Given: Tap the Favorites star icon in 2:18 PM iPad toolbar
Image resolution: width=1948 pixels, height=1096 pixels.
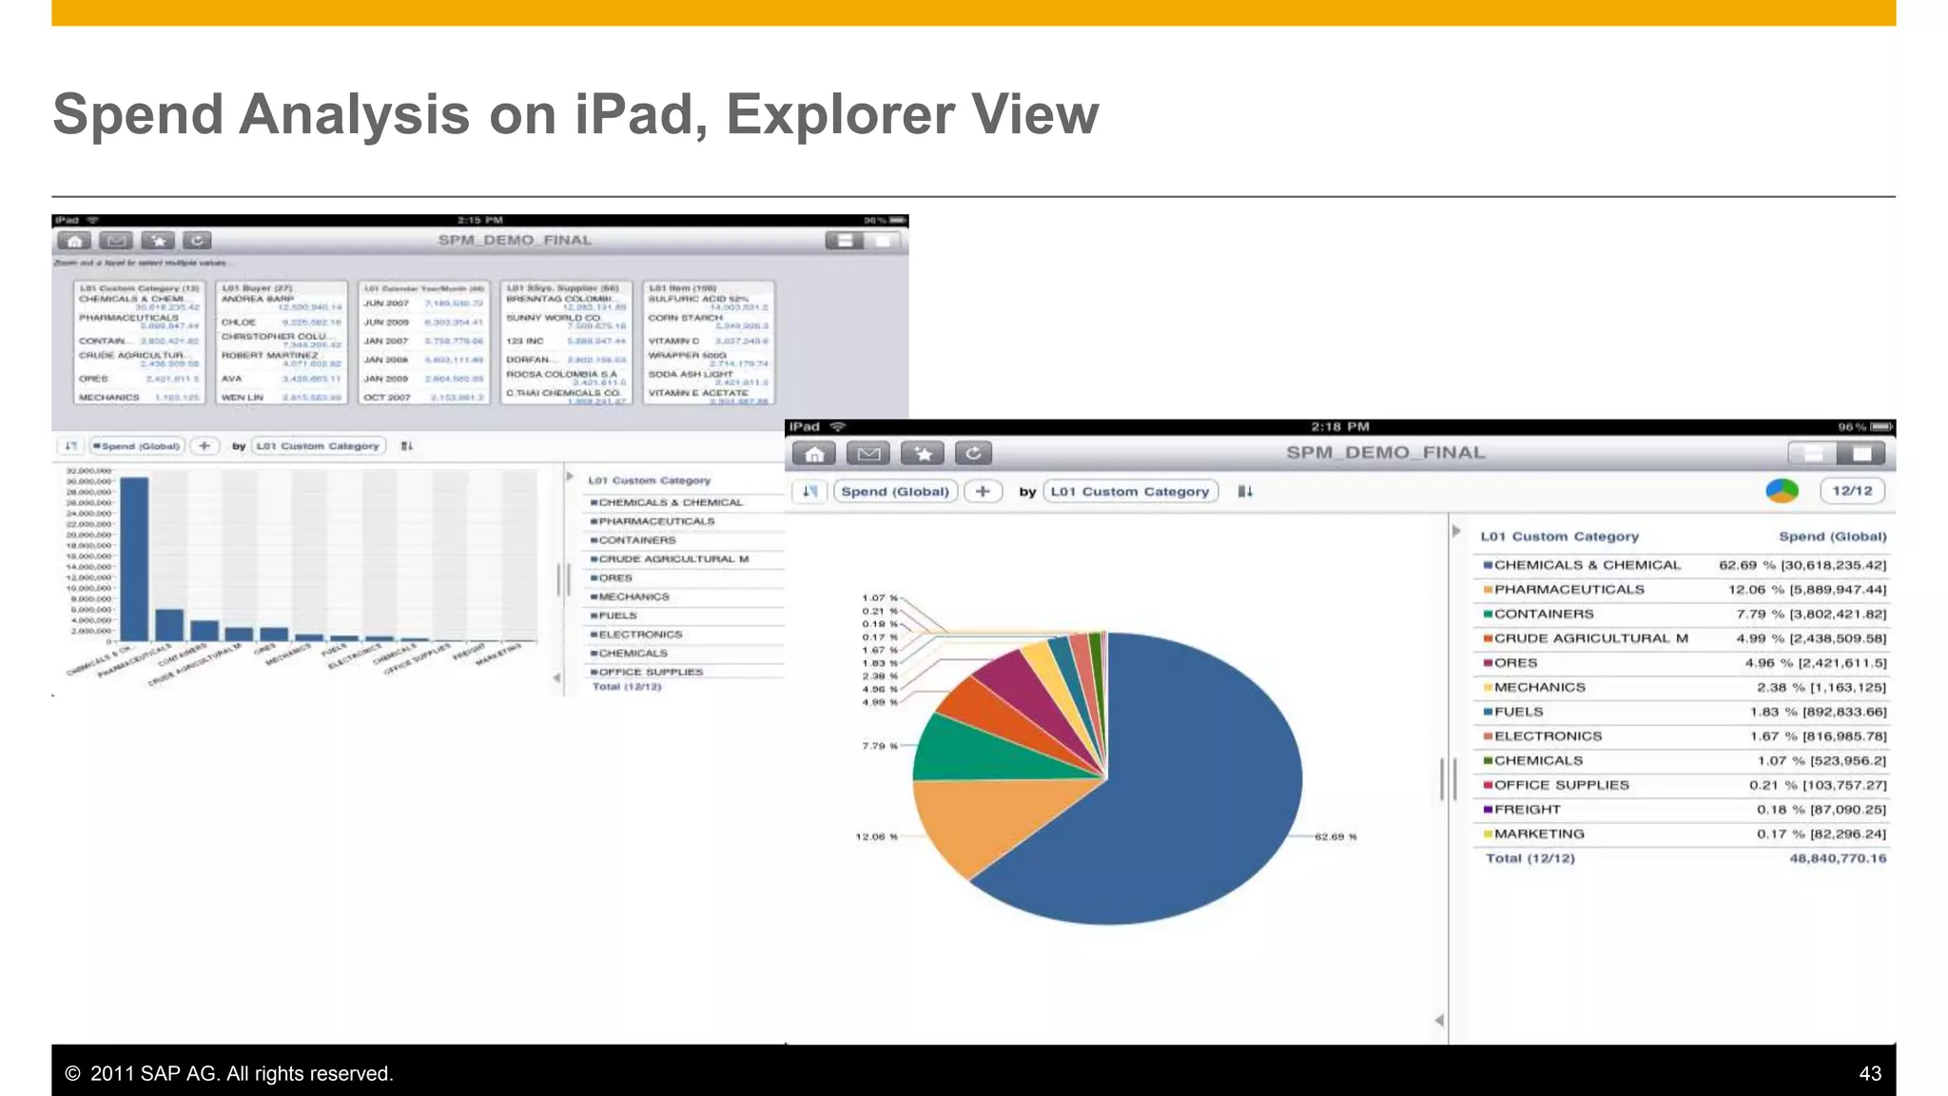Looking at the screenshot, I should (923, 454).
